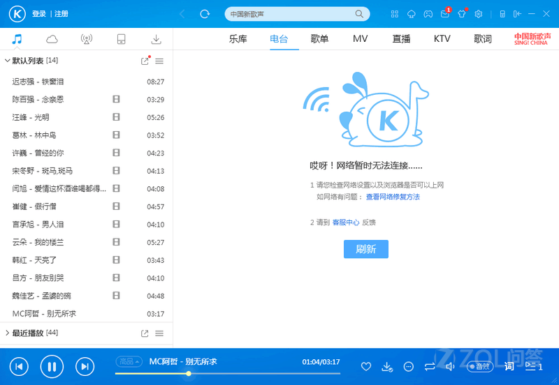Open the cloud upload icon in the title bar

click(412, 14)
